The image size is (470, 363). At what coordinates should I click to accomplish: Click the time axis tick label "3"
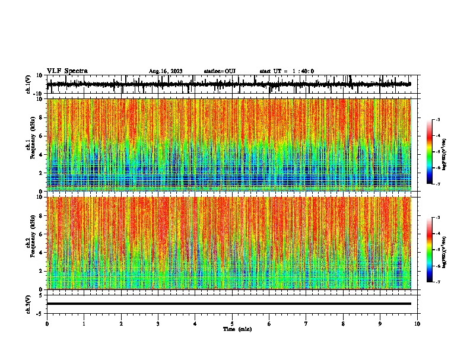coord(158,324)
